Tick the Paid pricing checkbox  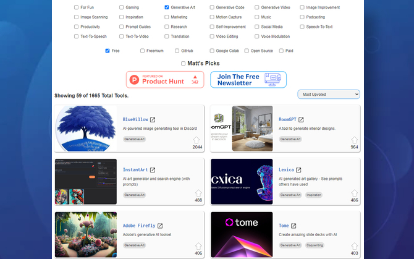pos(281,51)
